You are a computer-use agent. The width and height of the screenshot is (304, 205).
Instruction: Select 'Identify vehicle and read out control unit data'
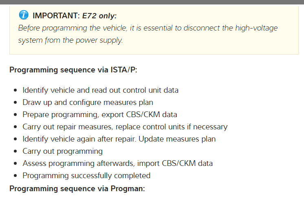coord(100,90)
